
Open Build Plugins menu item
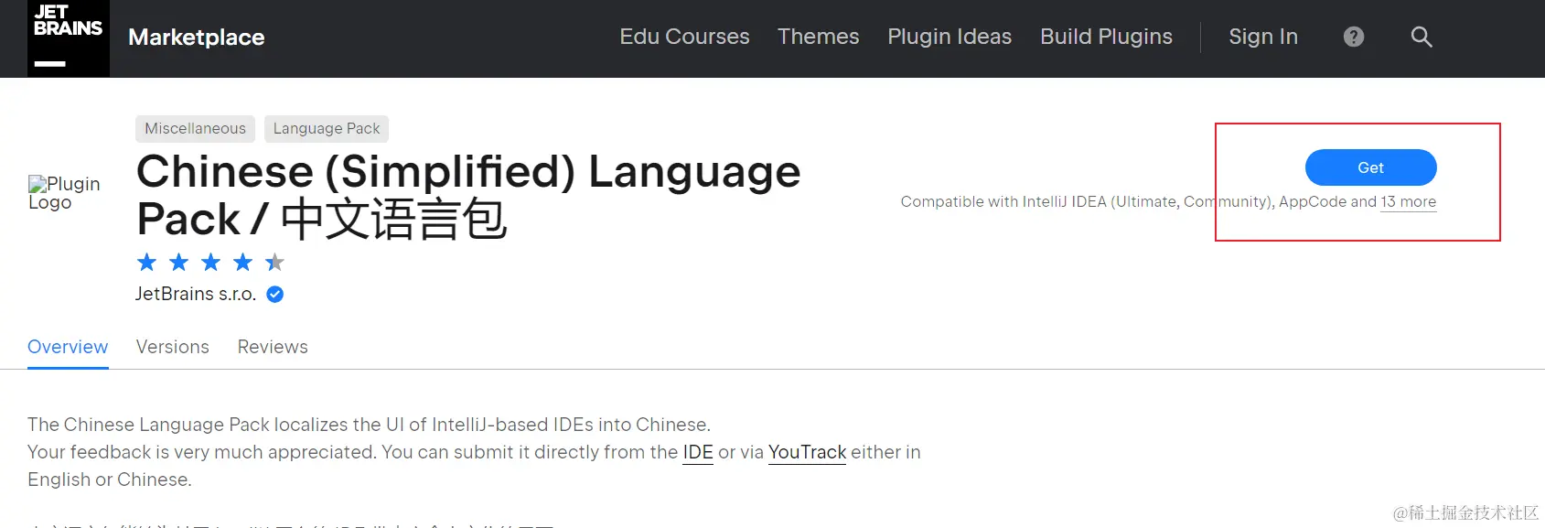pos(1106,37)
